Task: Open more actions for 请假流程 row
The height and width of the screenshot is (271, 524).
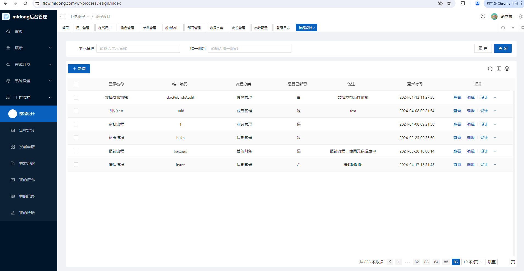Action: click(494, 165)
